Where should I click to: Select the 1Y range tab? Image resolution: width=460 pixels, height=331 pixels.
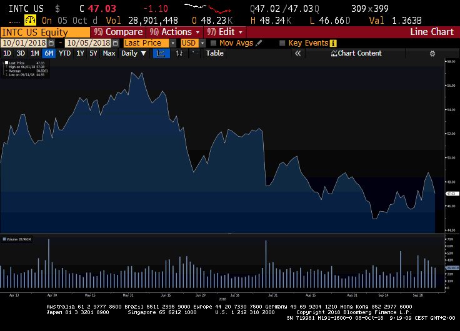click(80, 53)
